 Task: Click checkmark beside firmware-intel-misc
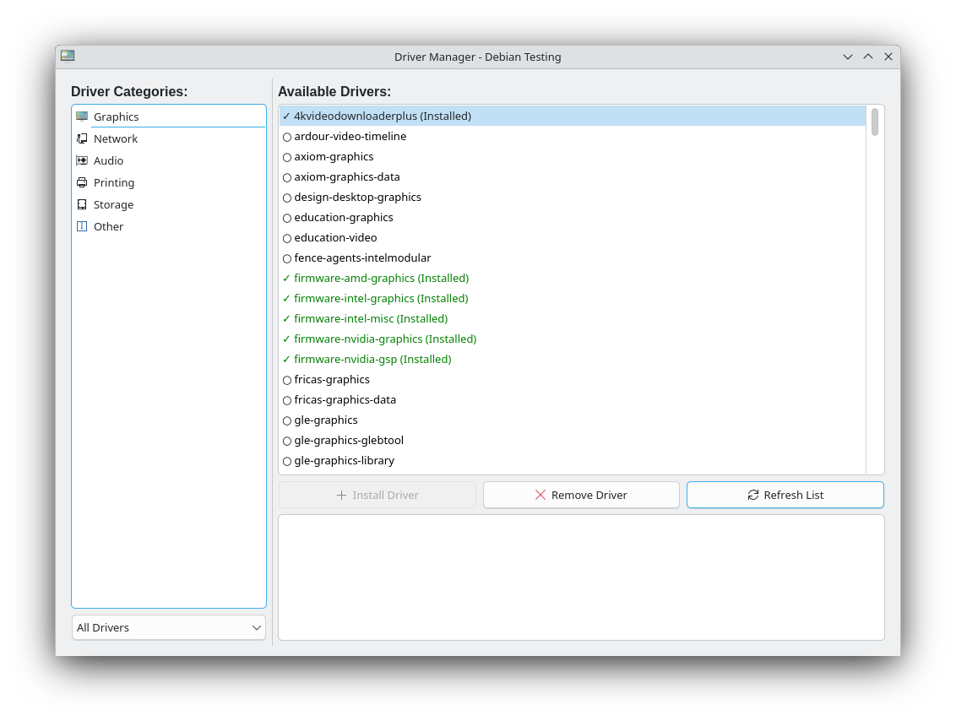(286, 319)
